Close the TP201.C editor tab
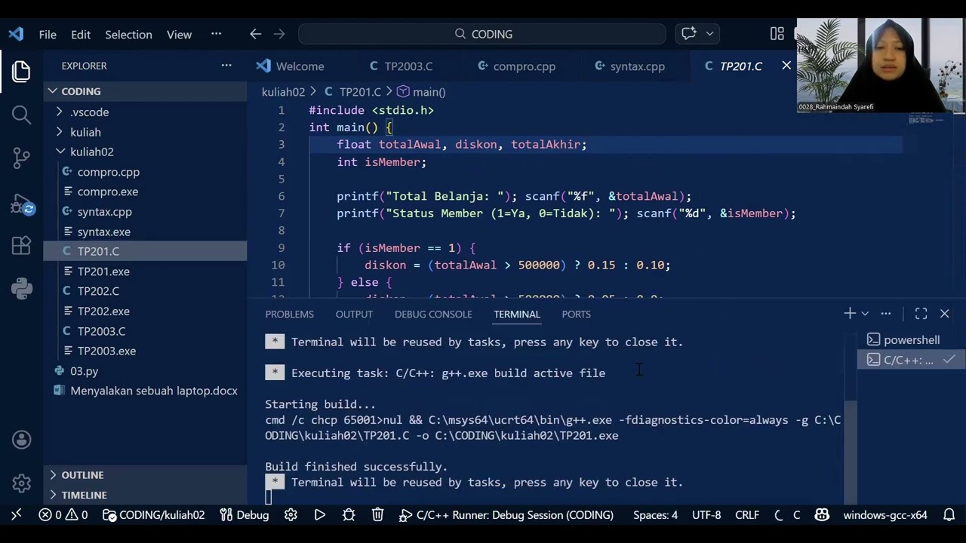 786,66
